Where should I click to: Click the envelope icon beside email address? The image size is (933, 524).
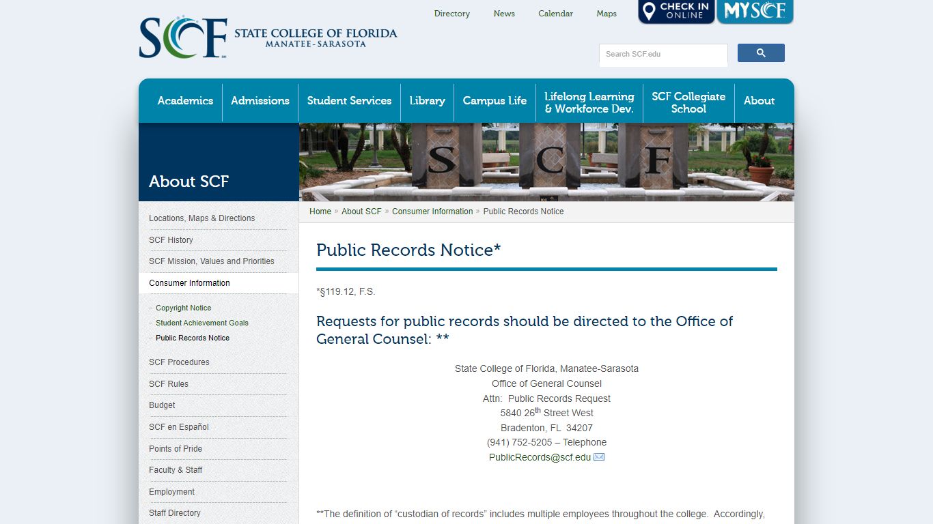[599, 457]
